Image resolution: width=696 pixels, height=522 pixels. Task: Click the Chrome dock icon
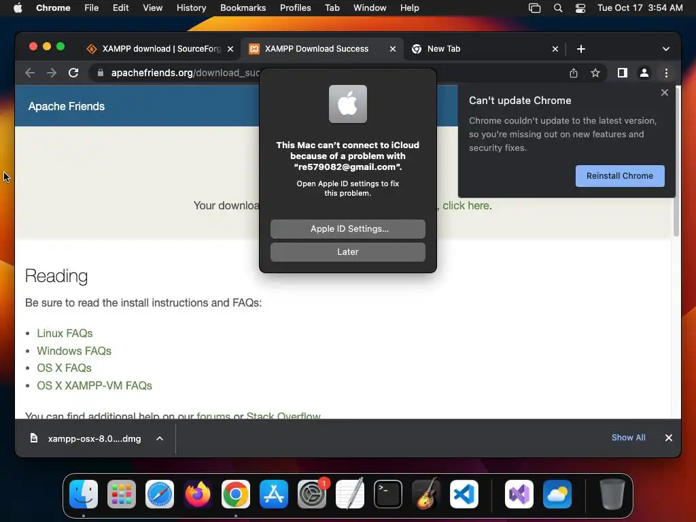(236, 494)
